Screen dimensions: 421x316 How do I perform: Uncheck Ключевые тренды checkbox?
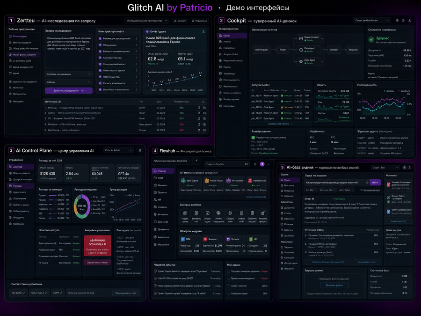click(x=100, y=58)
